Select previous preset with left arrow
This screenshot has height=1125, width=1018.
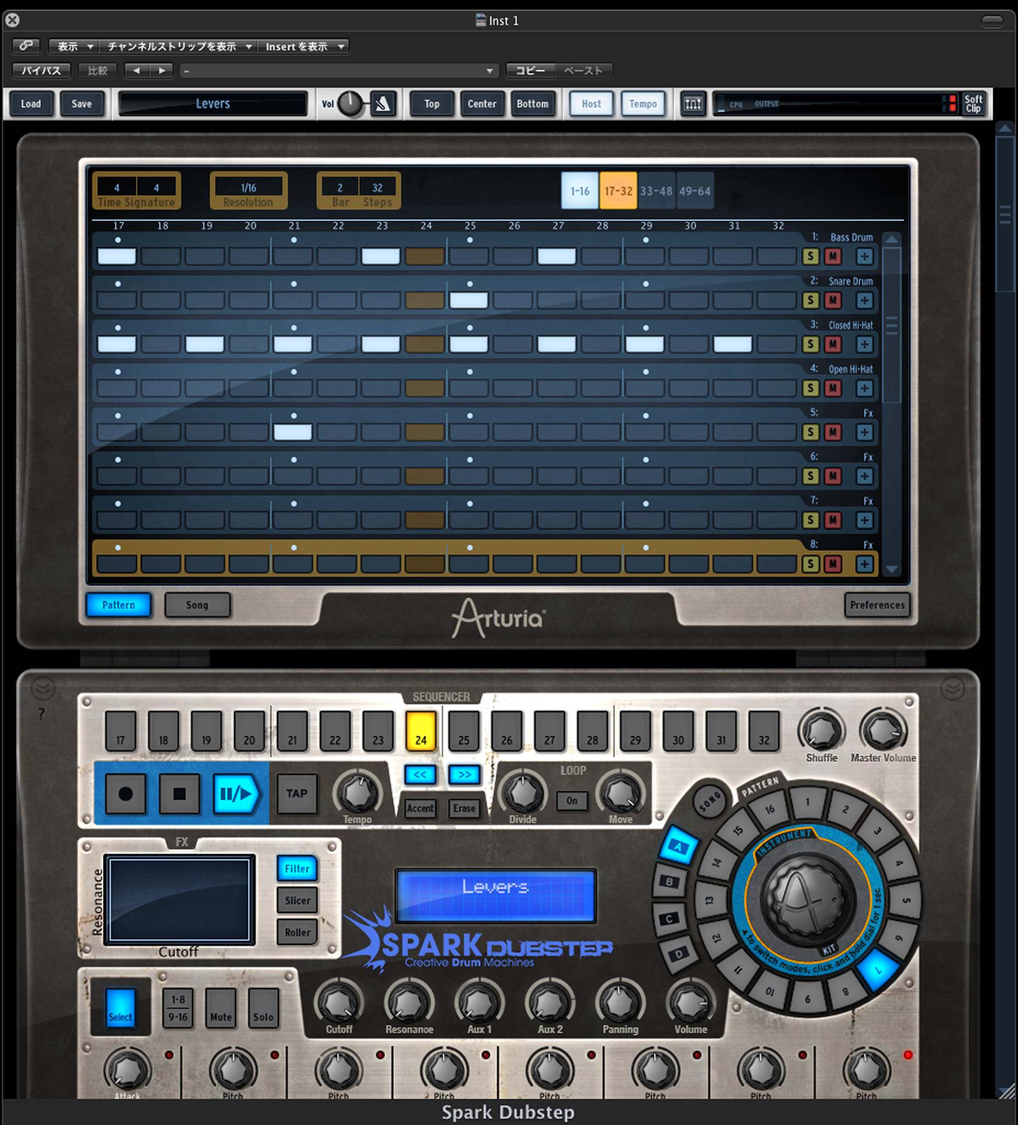tap(137, 70)
